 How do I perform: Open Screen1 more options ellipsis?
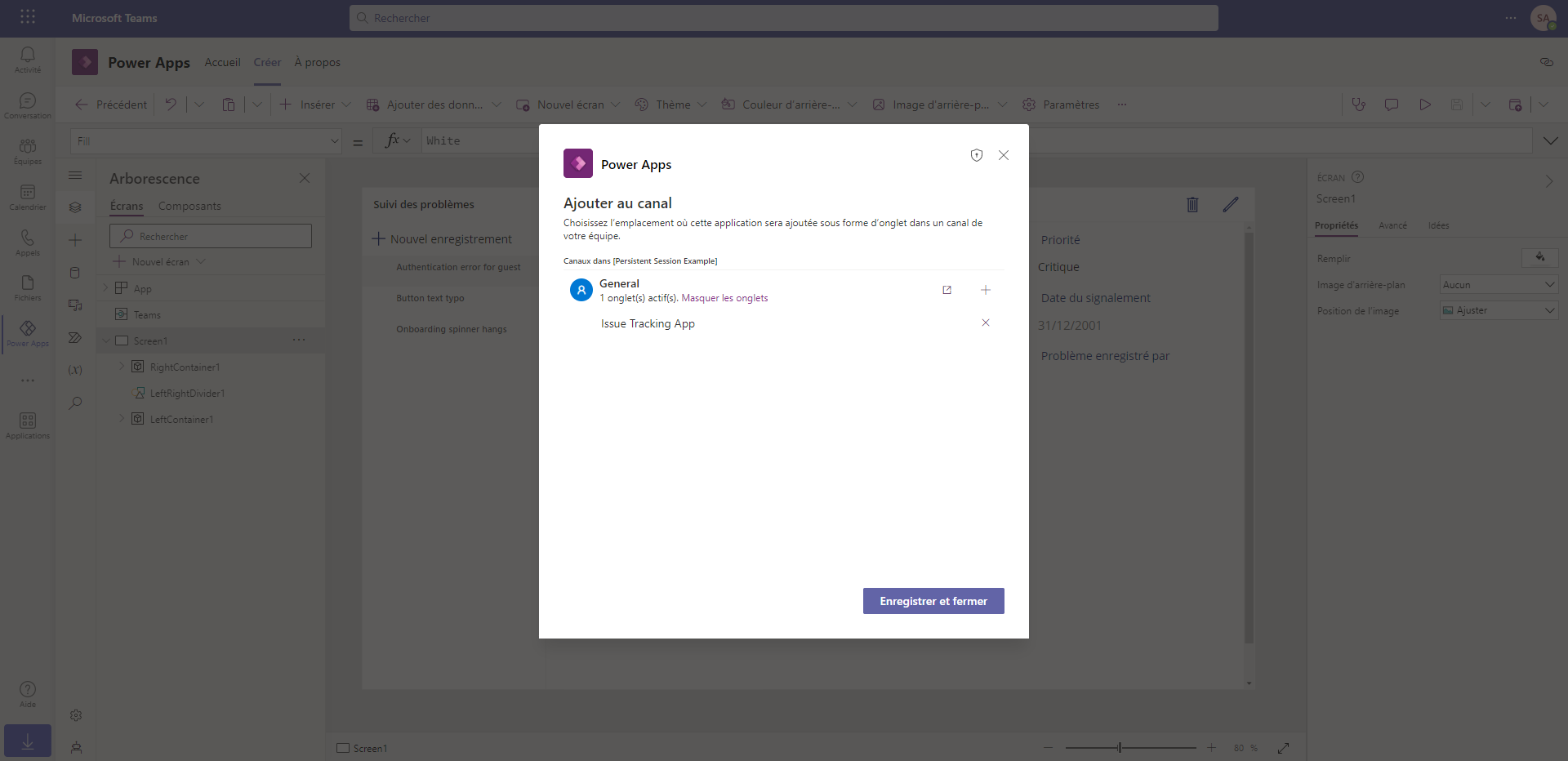tap(299, 340)
